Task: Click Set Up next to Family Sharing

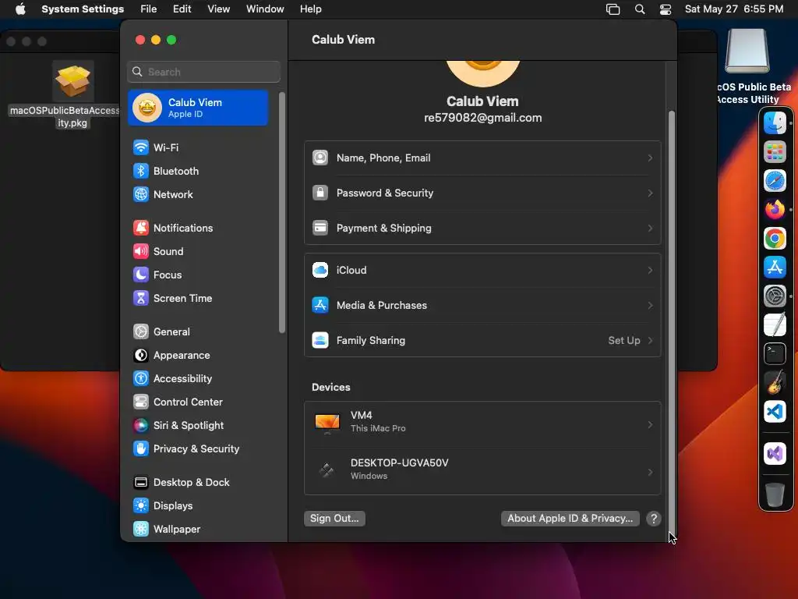Action: (x=624, y=341)
